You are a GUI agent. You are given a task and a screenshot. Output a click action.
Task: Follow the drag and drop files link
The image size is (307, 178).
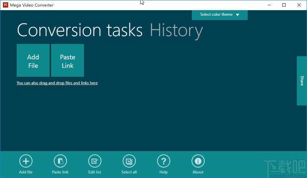tap(57, 83)
